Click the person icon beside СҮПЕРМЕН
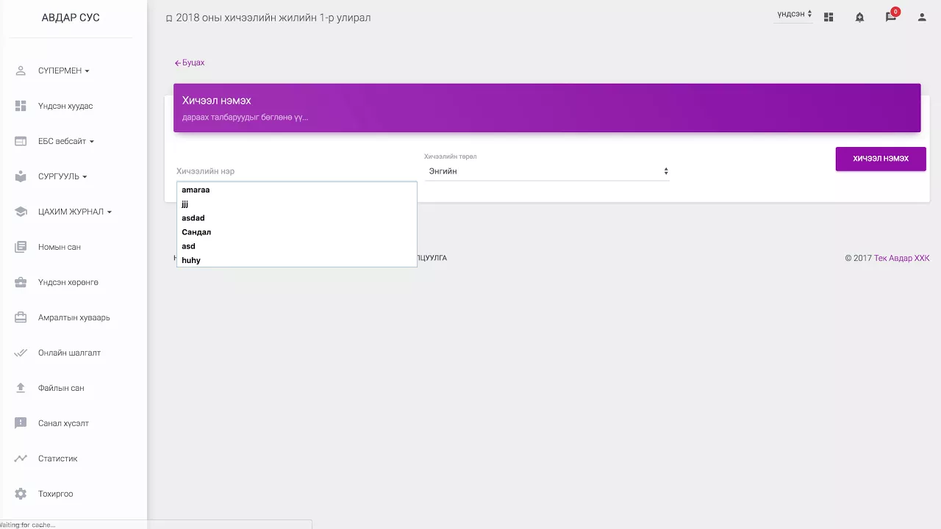 [21, 71]
